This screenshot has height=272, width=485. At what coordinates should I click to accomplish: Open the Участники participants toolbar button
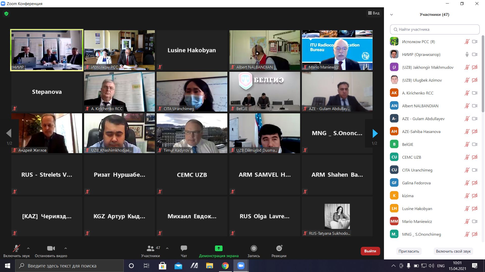pos(151,251)
